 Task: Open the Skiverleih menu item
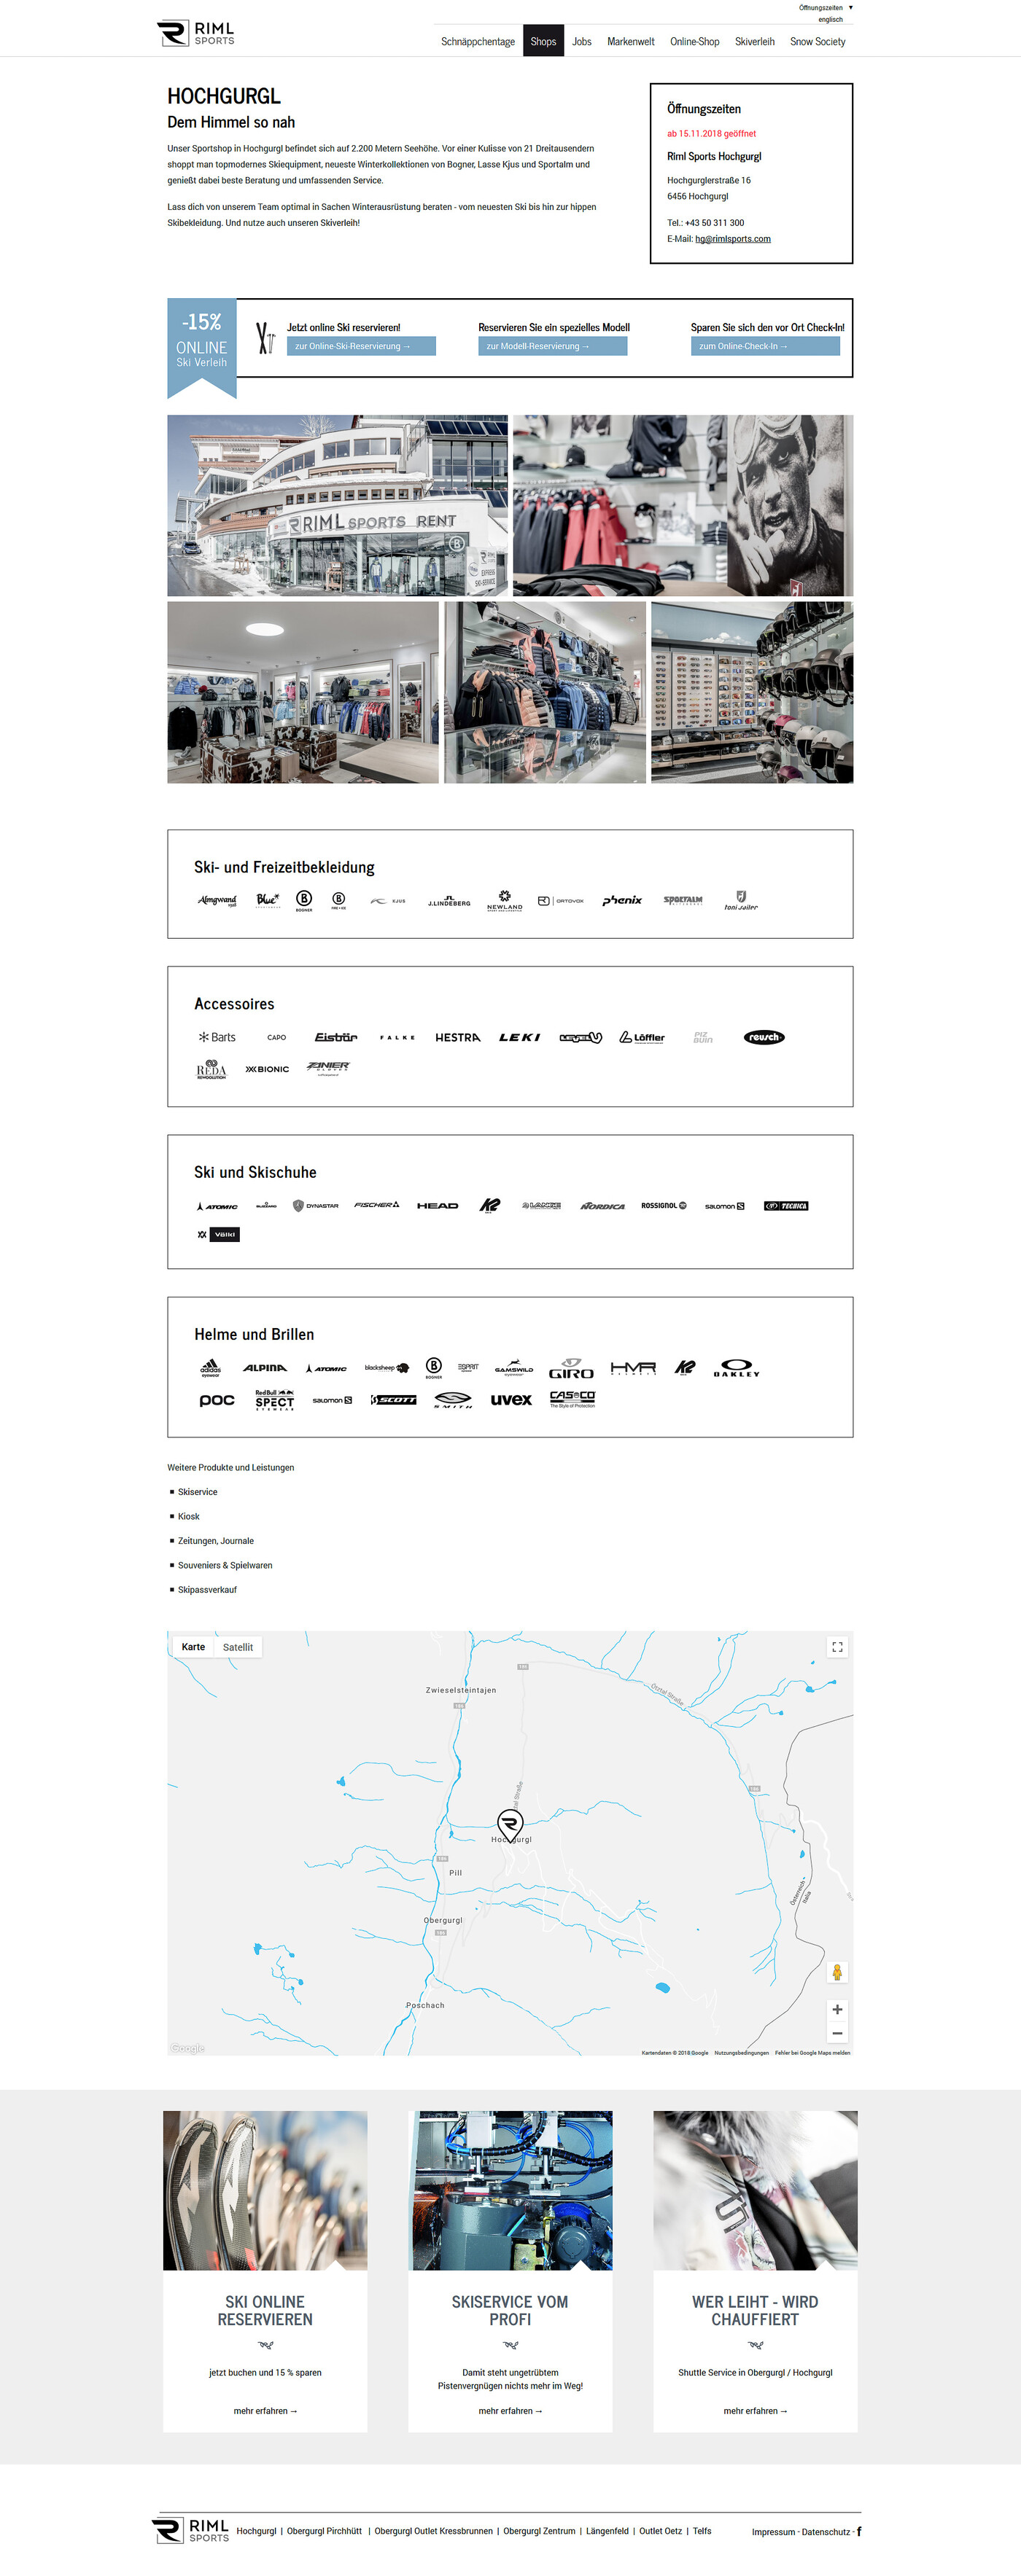[x=755, y=41]
